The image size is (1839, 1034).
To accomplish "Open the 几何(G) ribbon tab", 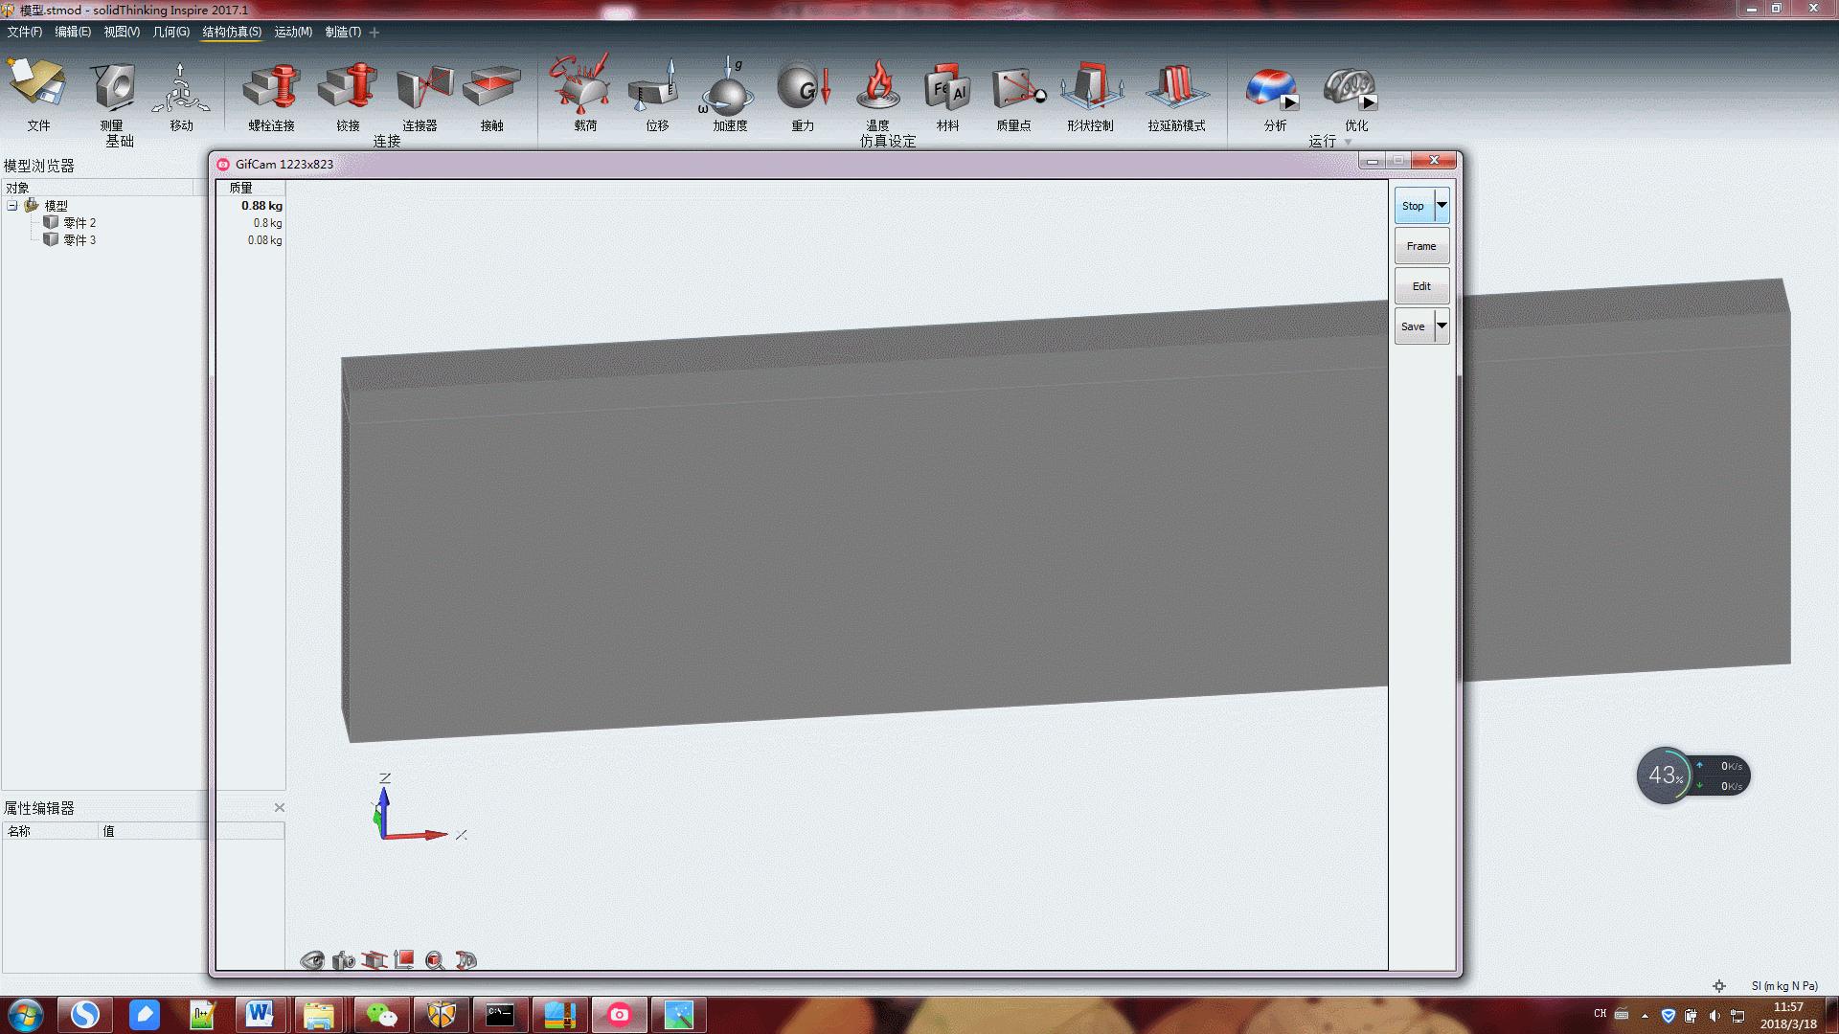I will coord(170,32).
